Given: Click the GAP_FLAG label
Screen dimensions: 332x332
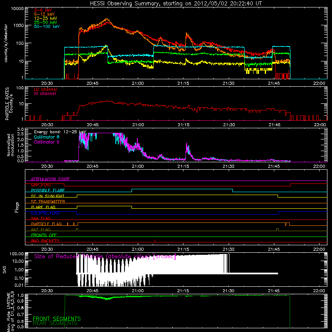Looking at the screenshot, I should pyautogui.click(x=41, y=185).
